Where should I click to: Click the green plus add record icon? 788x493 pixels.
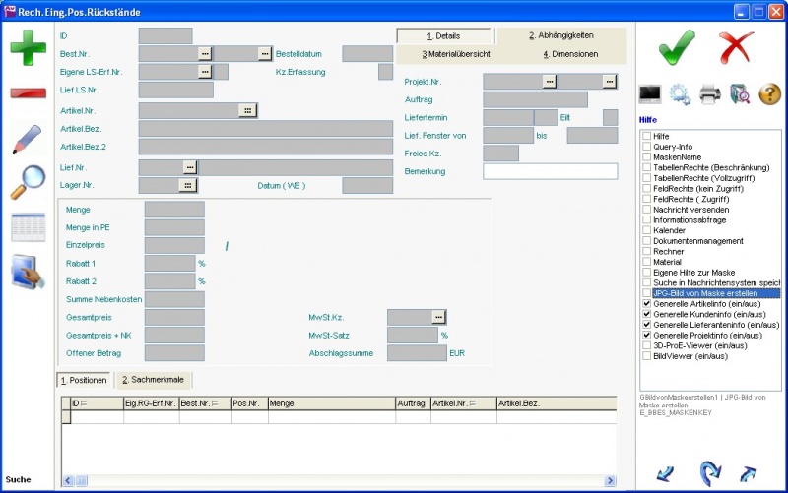(28, 47)
